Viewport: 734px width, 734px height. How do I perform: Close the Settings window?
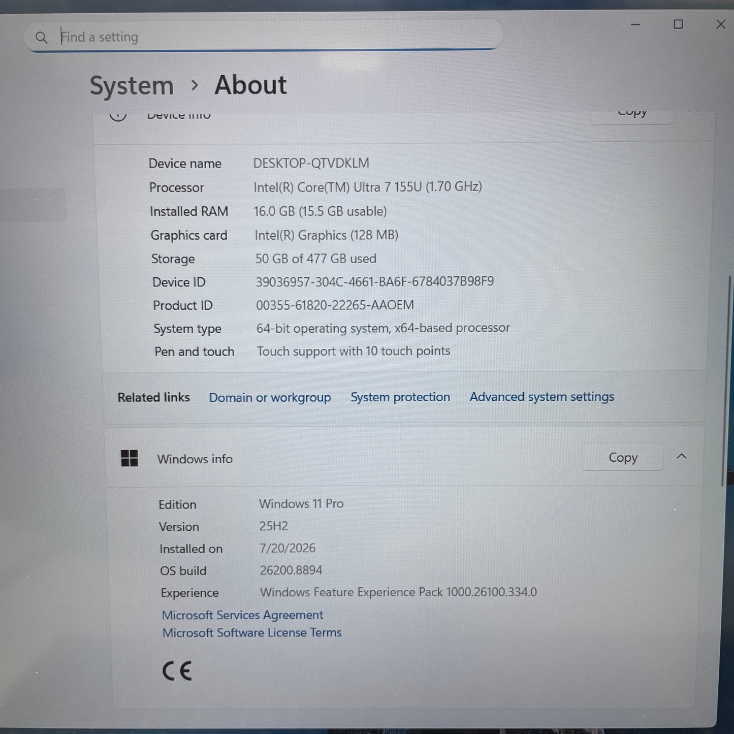(x=720, y=24)
